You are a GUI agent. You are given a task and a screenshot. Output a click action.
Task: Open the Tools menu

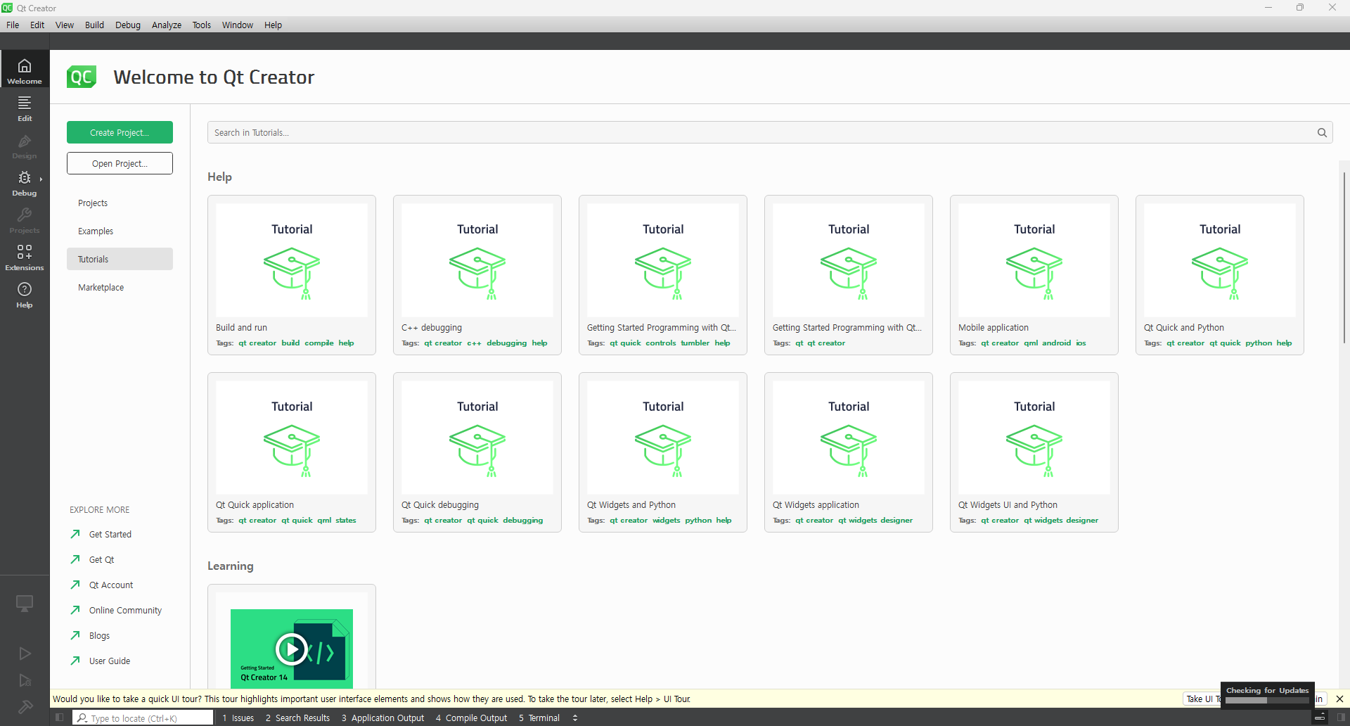click(x=202, y=25)
